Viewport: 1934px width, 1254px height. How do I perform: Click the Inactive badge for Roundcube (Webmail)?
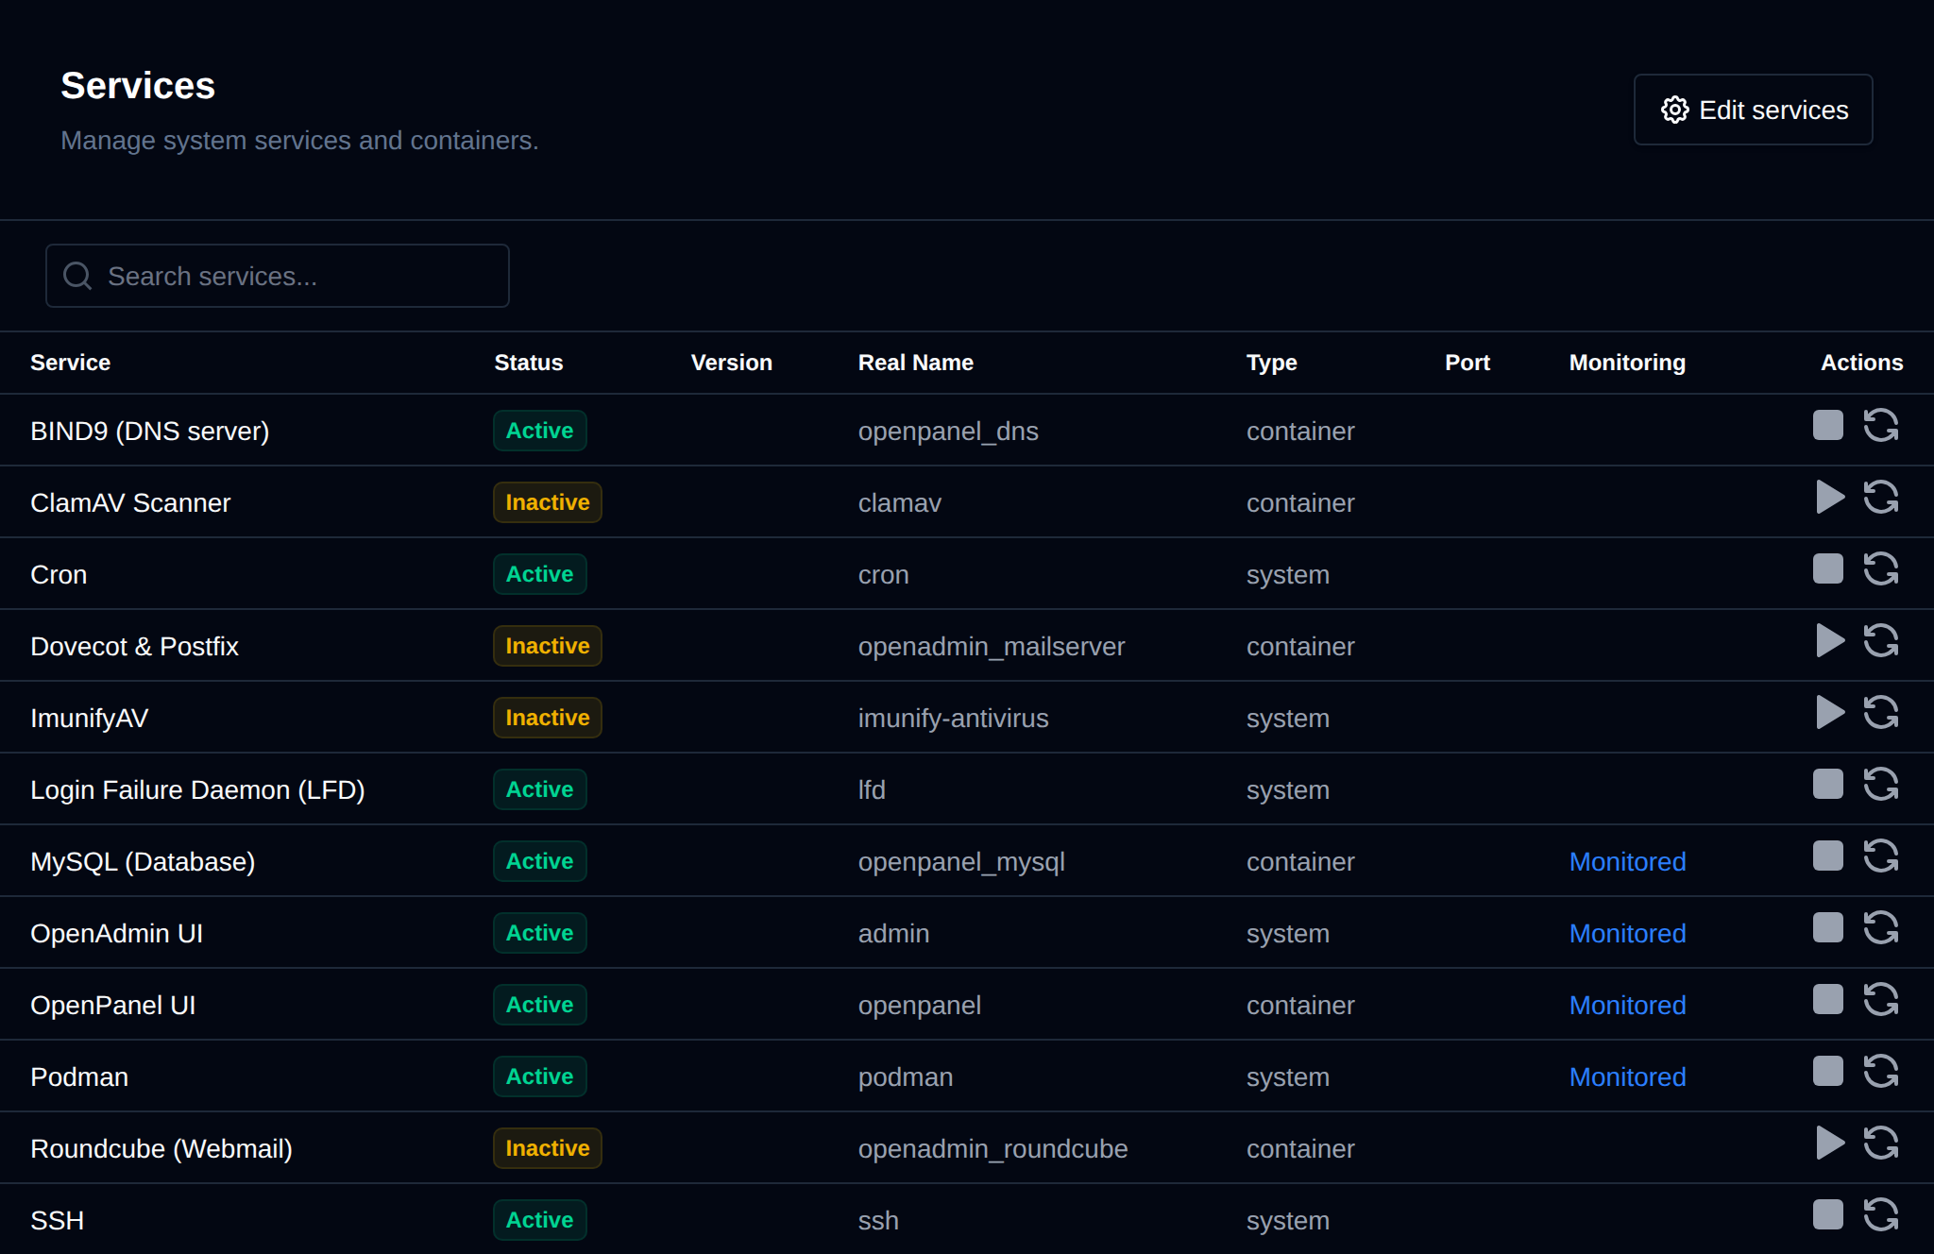click(x=547, y=1148)
